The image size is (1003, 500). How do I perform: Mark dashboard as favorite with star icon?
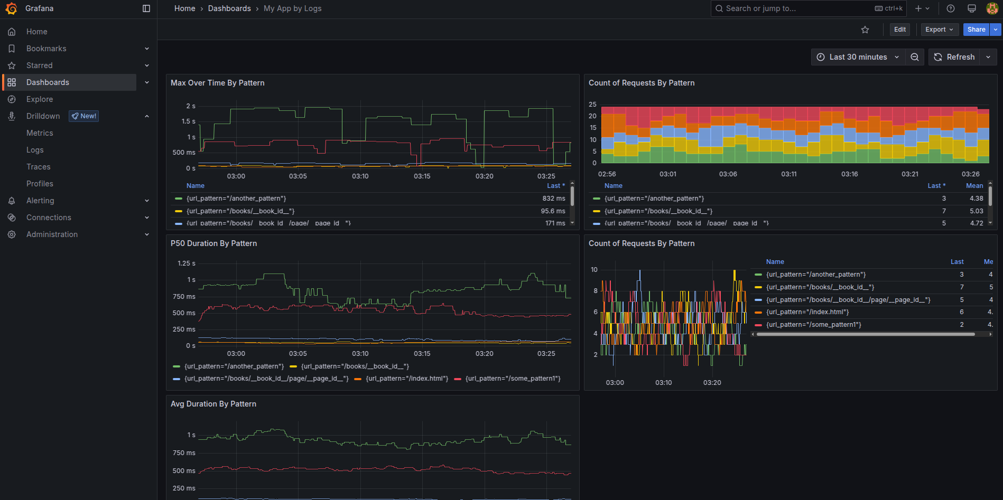tap(865, 30)
